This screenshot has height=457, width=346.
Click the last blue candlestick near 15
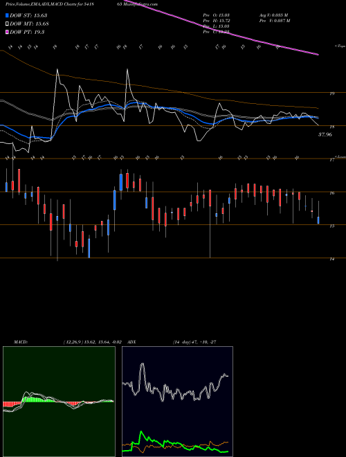(318, 220)
